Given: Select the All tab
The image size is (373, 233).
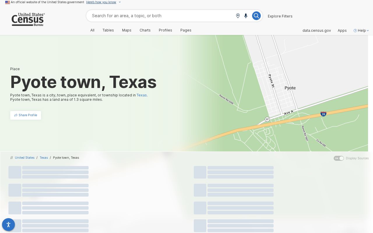Looking at the screenshot, I should tap(92, 30).
